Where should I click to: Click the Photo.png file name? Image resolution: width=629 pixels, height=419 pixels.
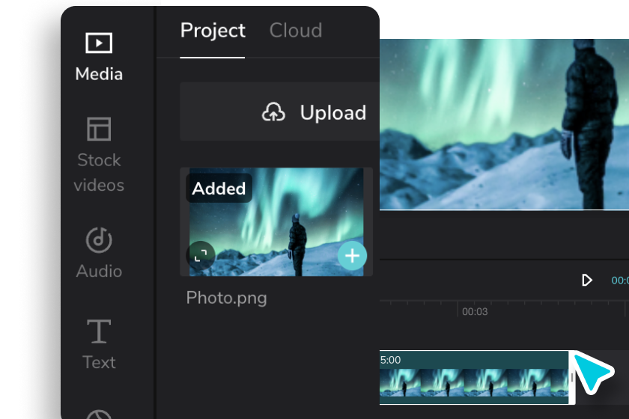coord(226,299)
